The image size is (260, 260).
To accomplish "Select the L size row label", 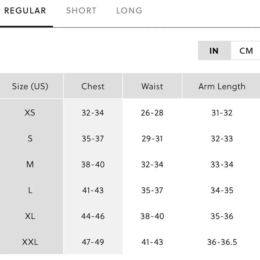I will coord(30,190).
